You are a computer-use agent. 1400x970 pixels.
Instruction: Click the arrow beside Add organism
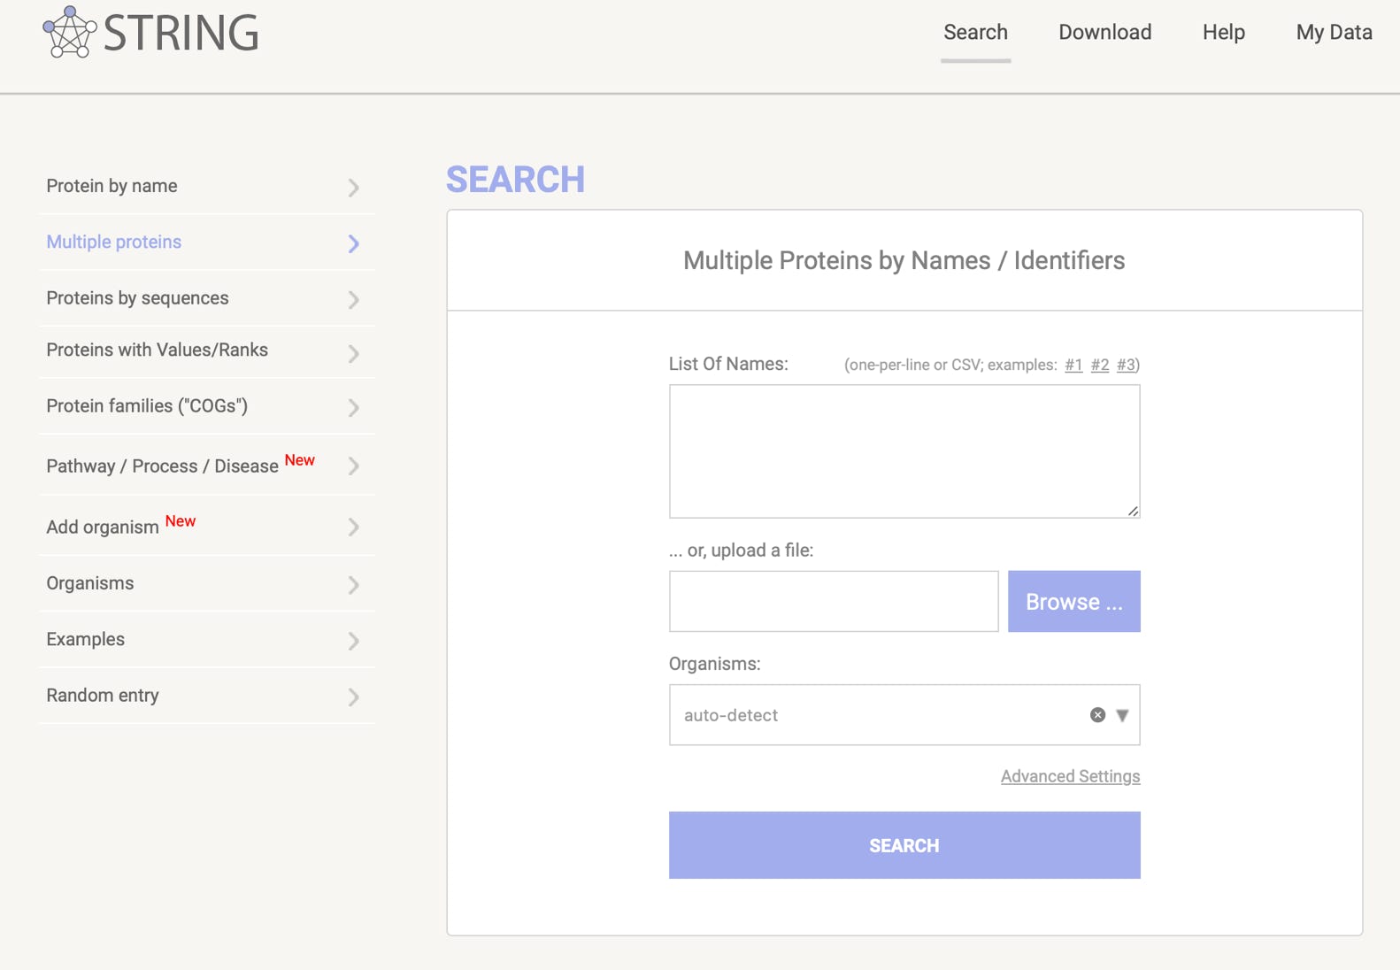353,527
